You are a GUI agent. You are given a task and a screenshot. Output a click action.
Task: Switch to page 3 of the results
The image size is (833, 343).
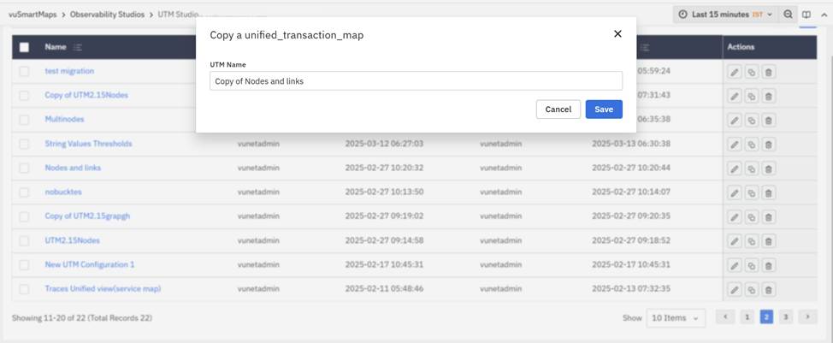pyautogui.click(x=786, y=317)
